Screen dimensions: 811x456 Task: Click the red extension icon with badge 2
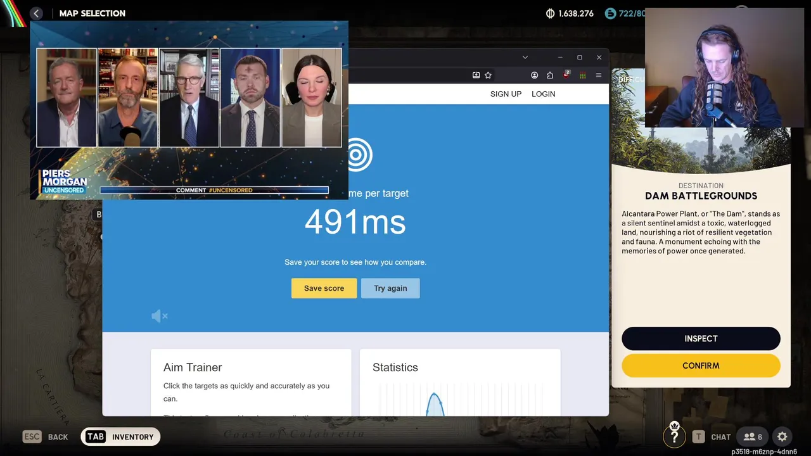point(566,75)
